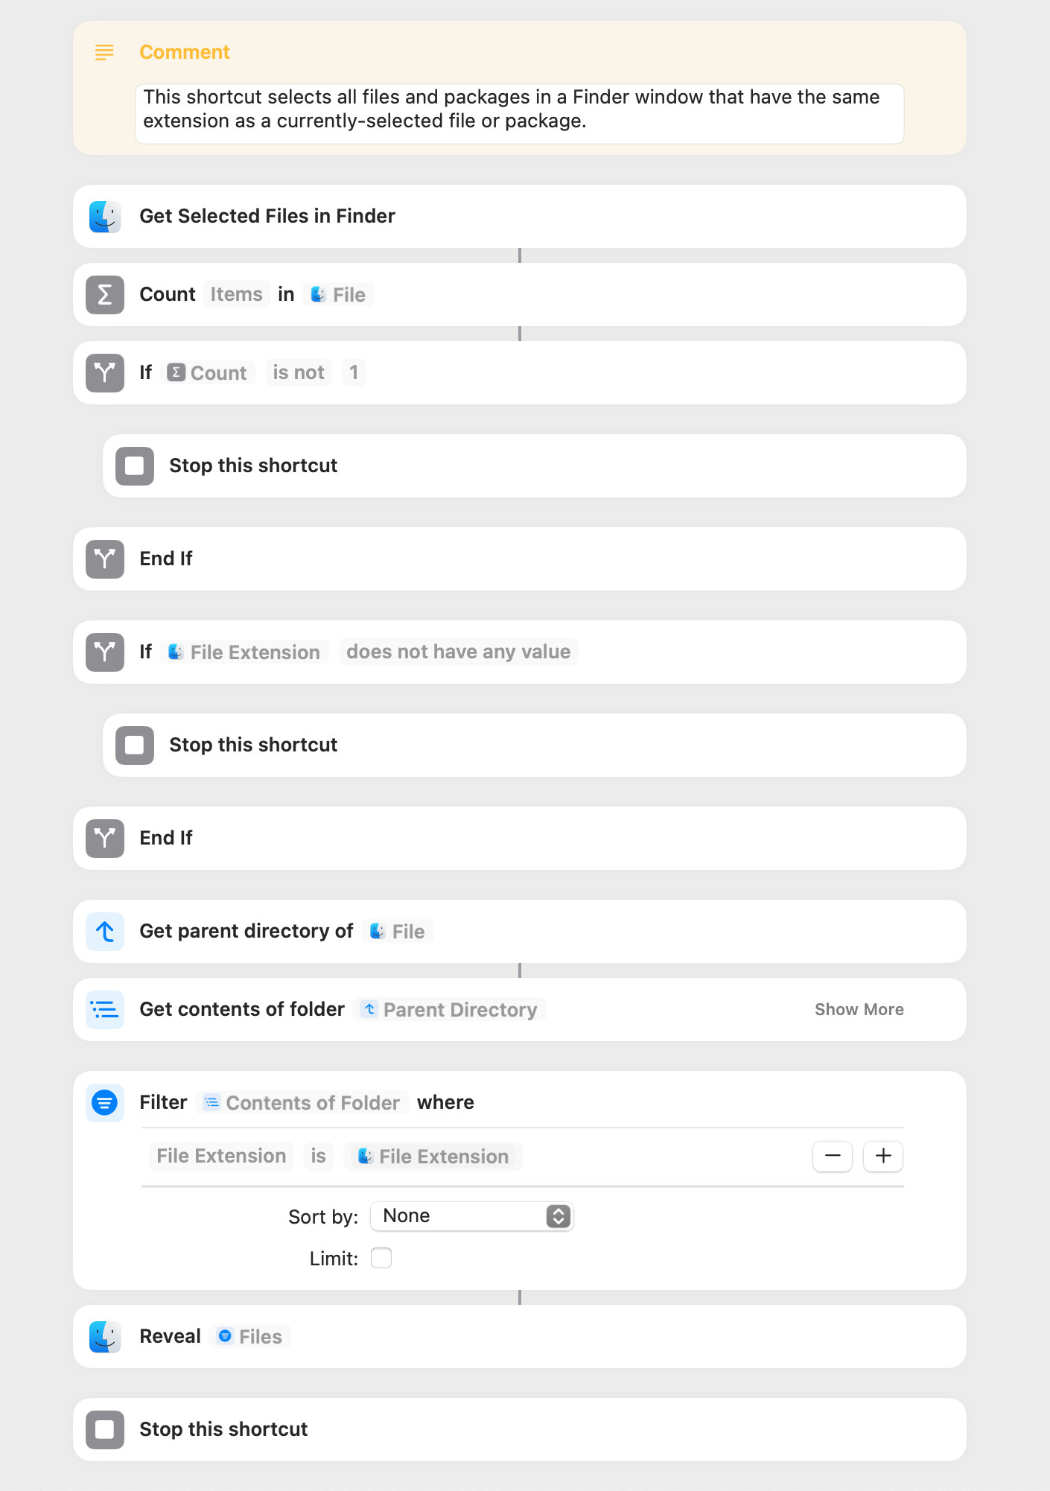Click the Finder icon on Get Selected Files
Viewport: 1050px width, 1491px height.
(x=105, y=217)
